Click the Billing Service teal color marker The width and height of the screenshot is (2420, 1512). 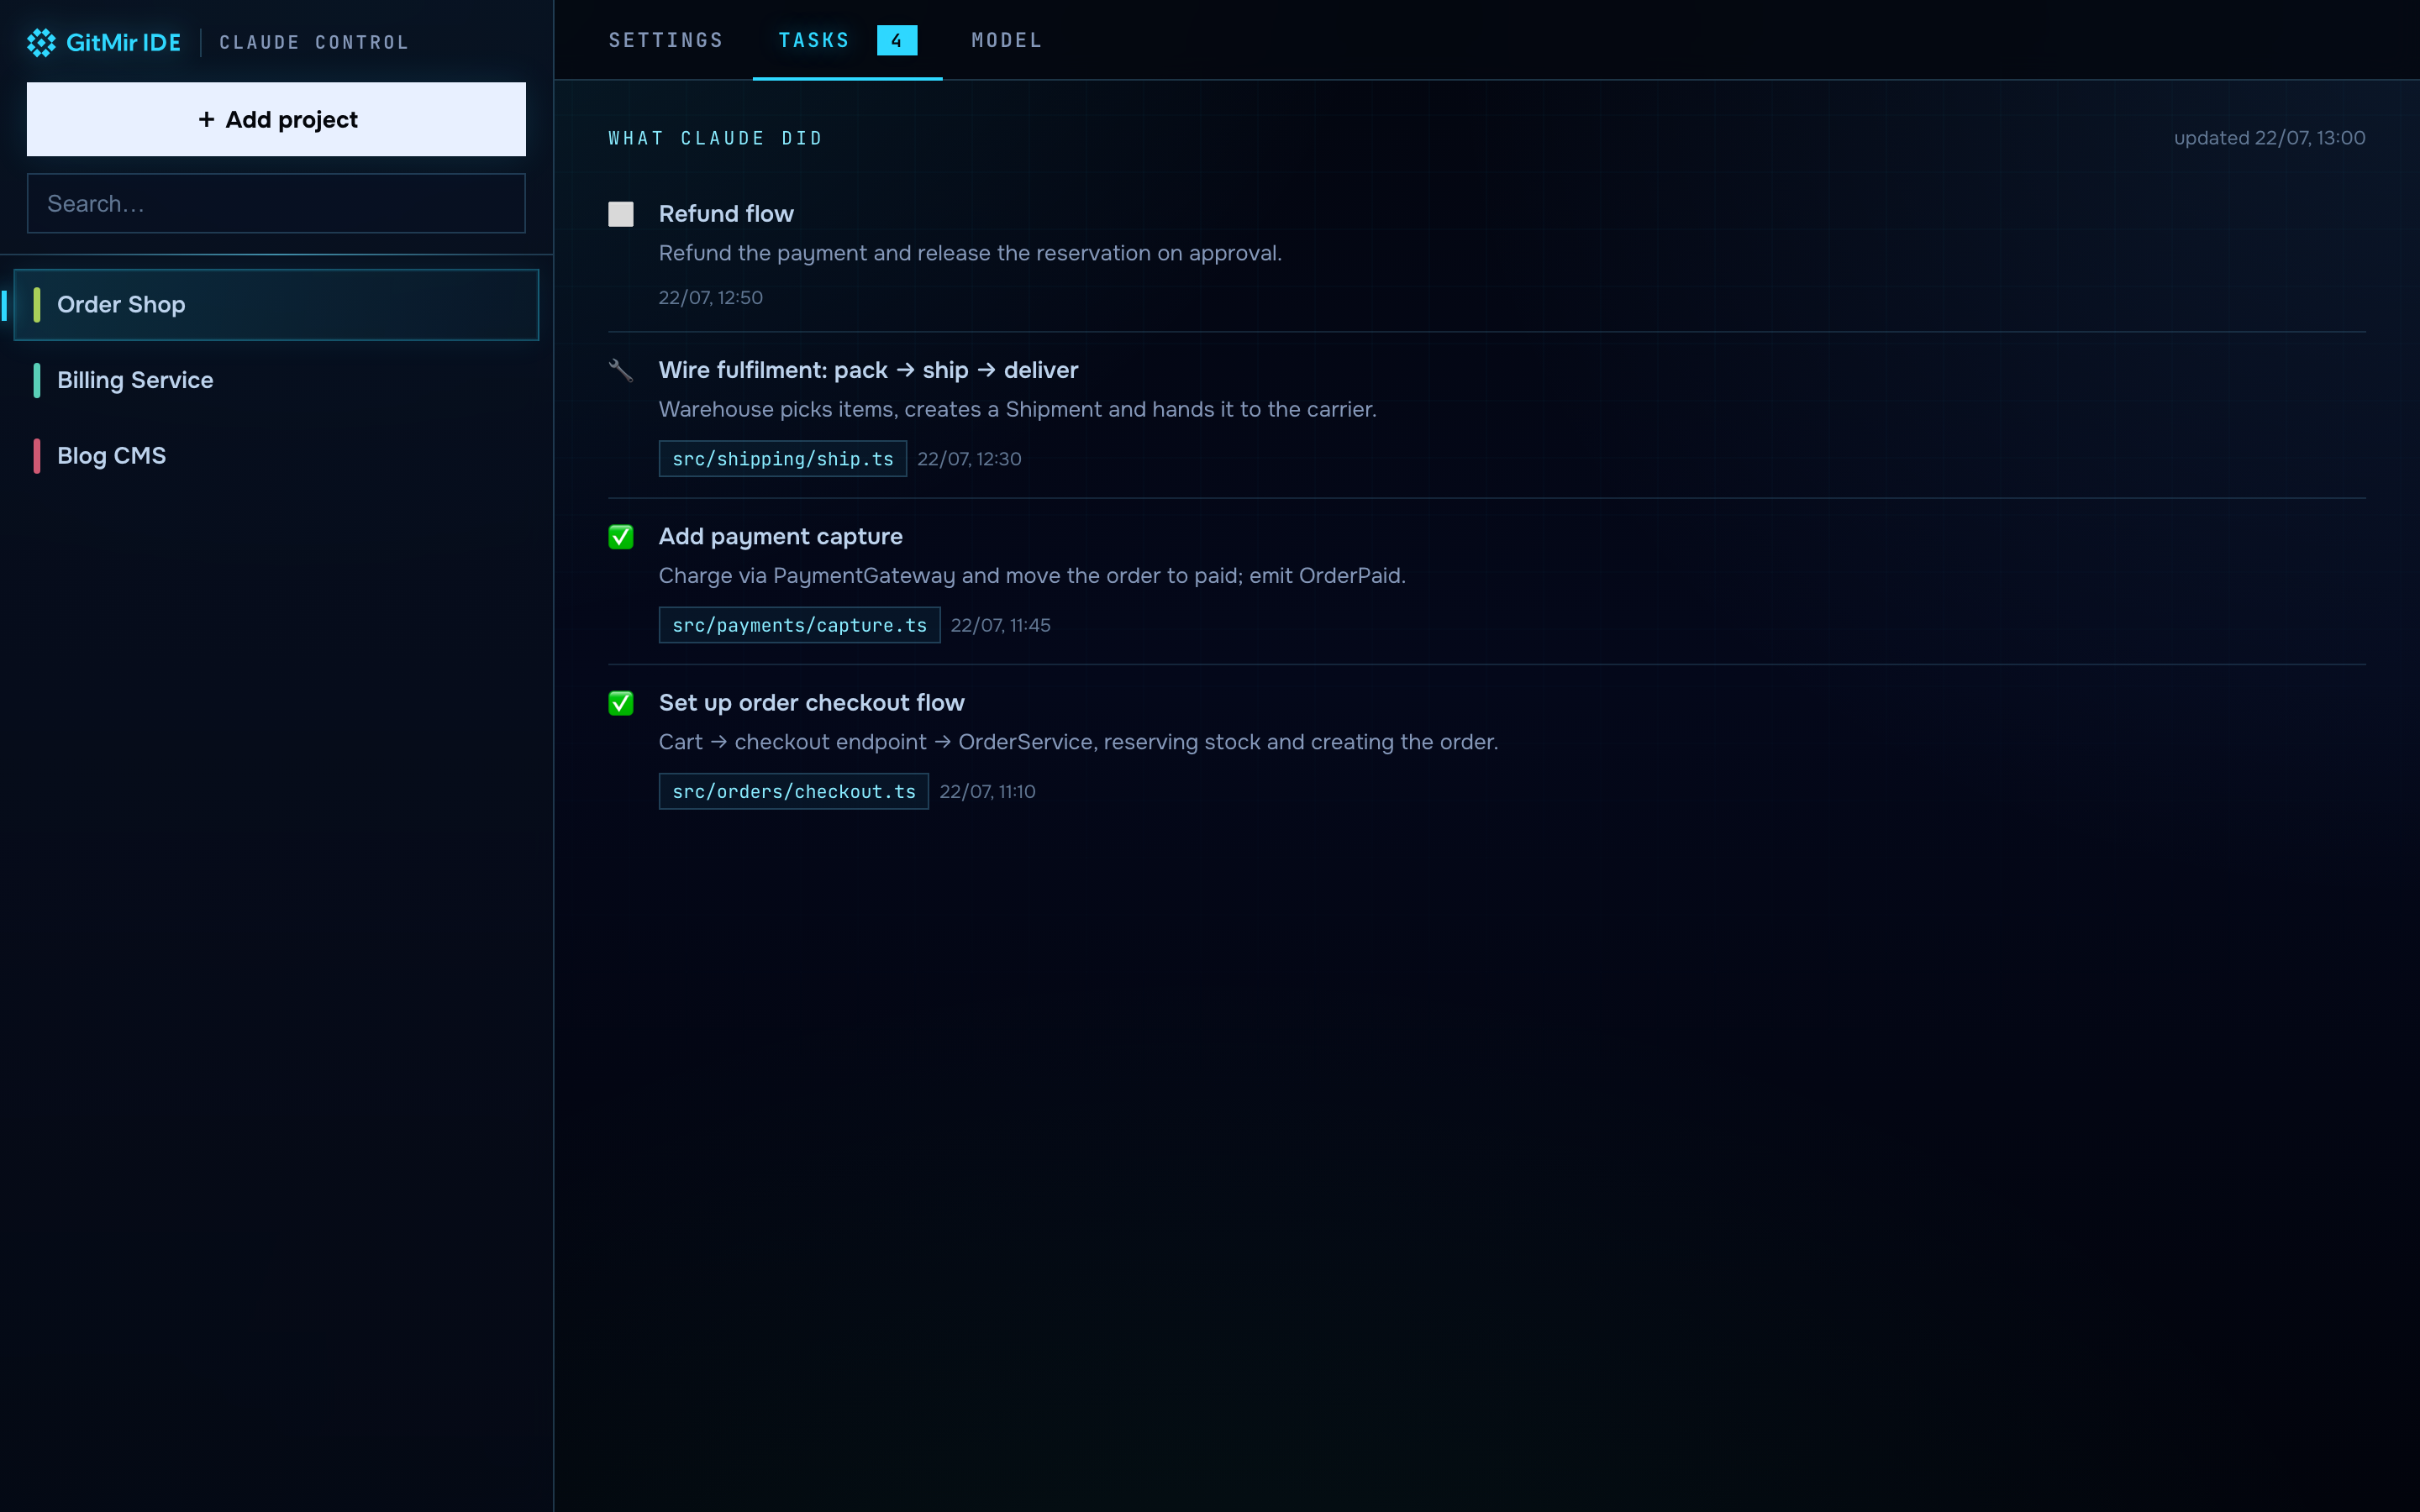[37, 380]
